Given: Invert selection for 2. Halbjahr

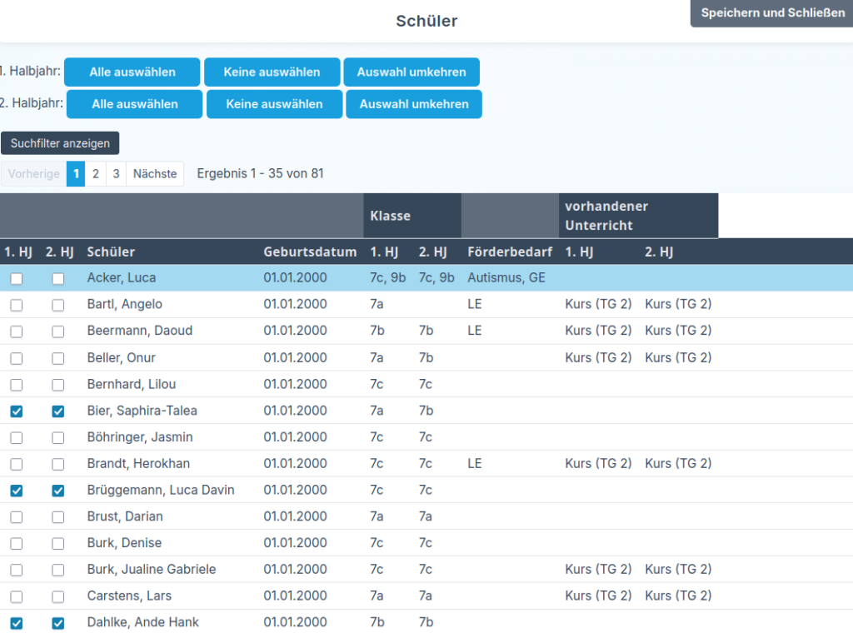Looking at the screenshot, I should (x=414, y=104).
